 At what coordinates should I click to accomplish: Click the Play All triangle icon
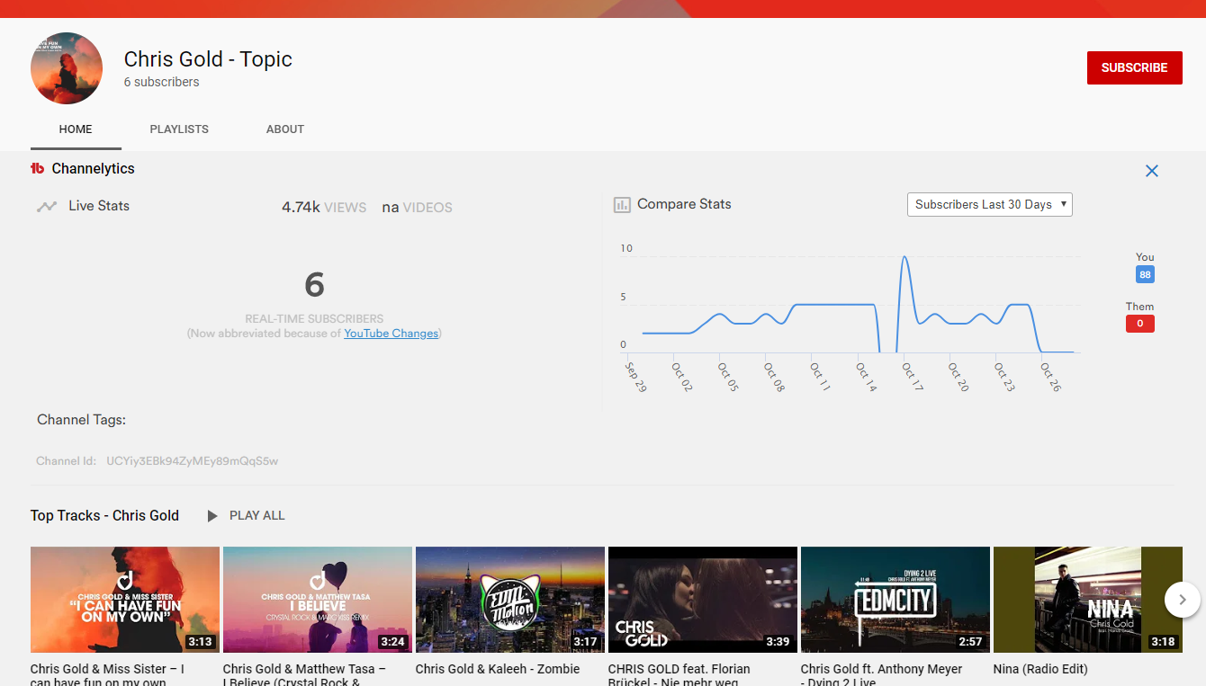(212, 516)
